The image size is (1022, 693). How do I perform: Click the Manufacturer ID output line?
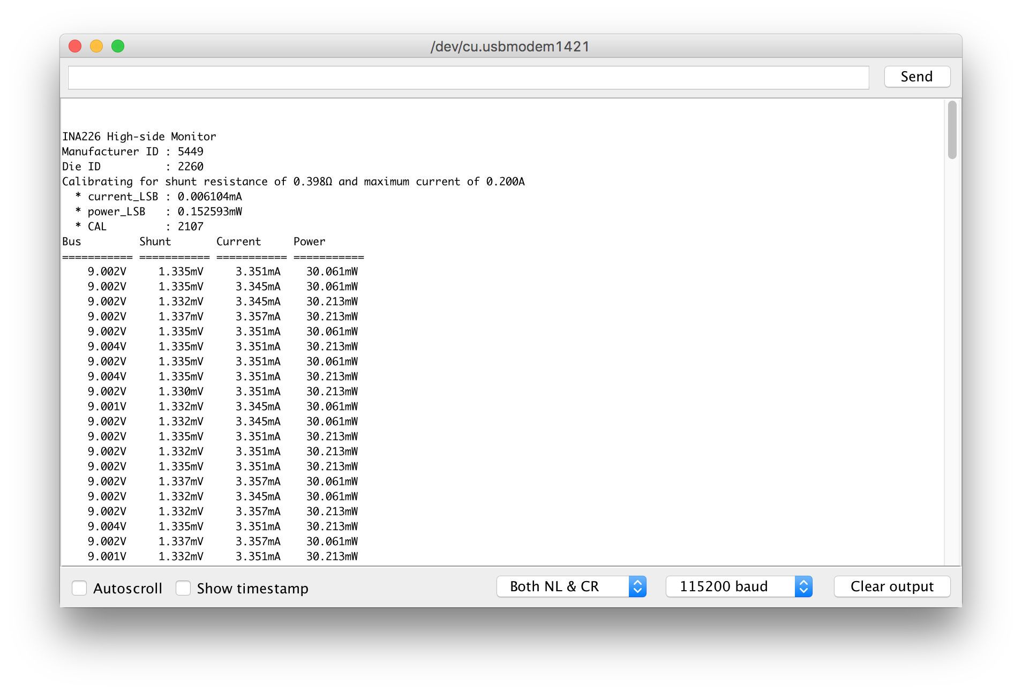click(133, 152)
